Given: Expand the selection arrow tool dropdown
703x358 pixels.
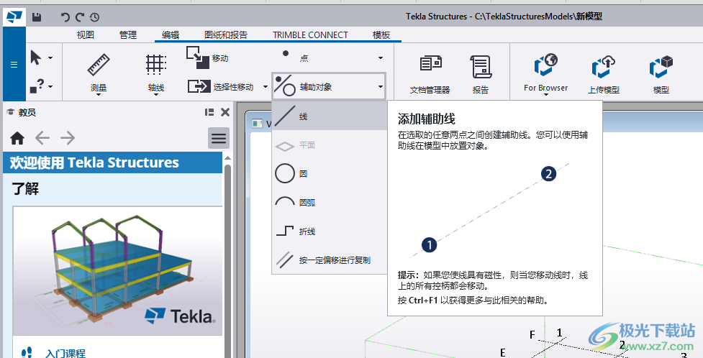Looking at the screenshot, I should (x=50, y=58).
